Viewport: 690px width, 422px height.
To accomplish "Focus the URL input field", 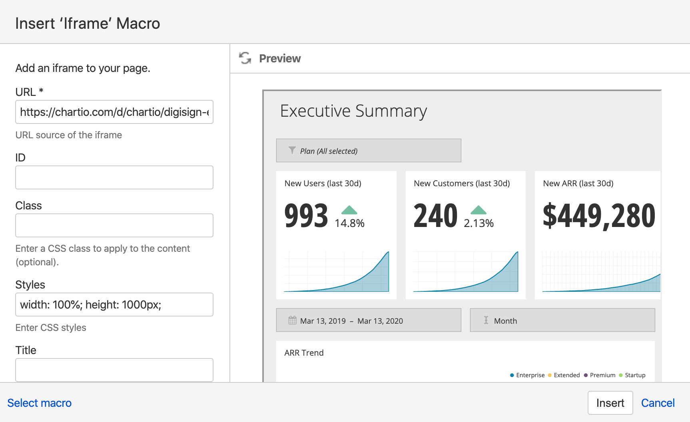I will pyautogui.click(x=114, y=112).
